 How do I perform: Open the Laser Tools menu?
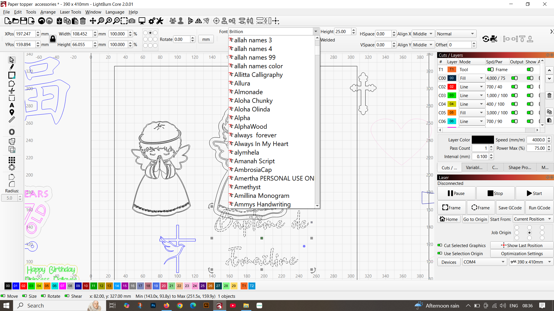(70, 12)
